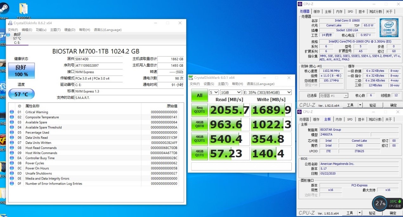Switch to SPD tab in CPU-Z mainboard window
The image size is (403, 217).
pyautogui.click(x=350, y=119)
